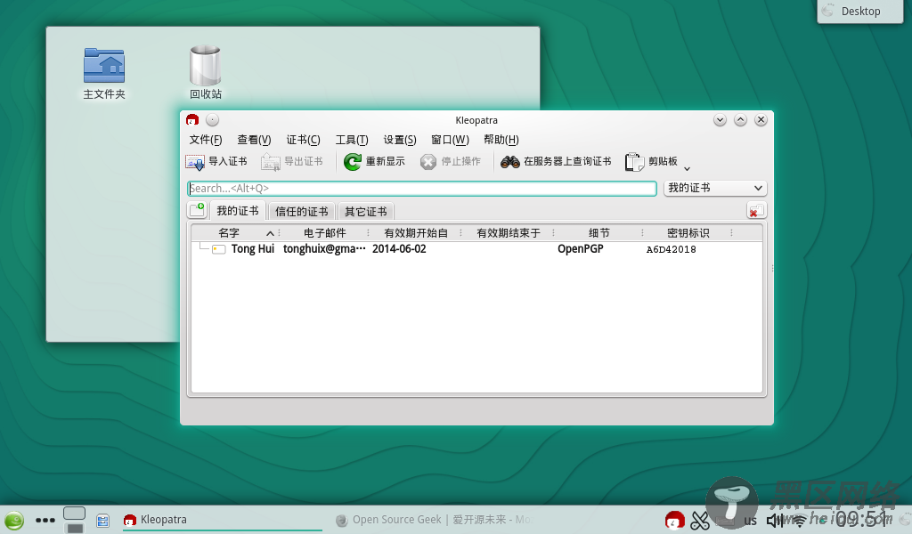The height and width of the screenshot is (534, 912).
Task: Sort by the 有效期开始自 column header
Action: [x=415, y=233]
